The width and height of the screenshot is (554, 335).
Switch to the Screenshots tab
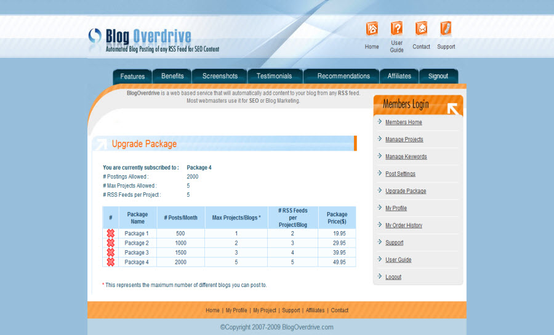(220, 76)
